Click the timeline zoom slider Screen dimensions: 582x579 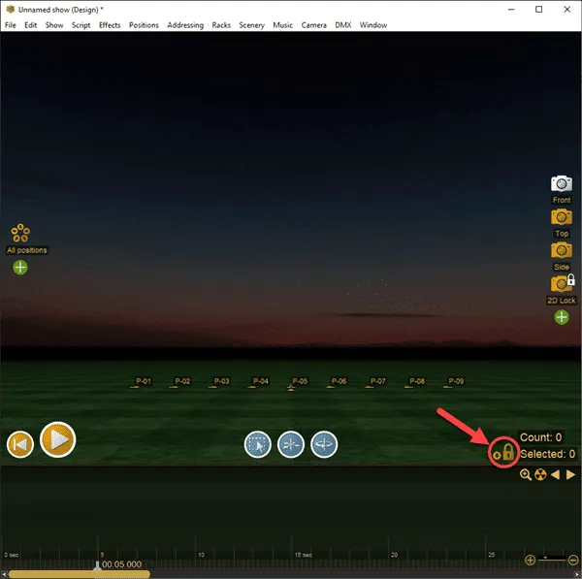coord(551,560)
